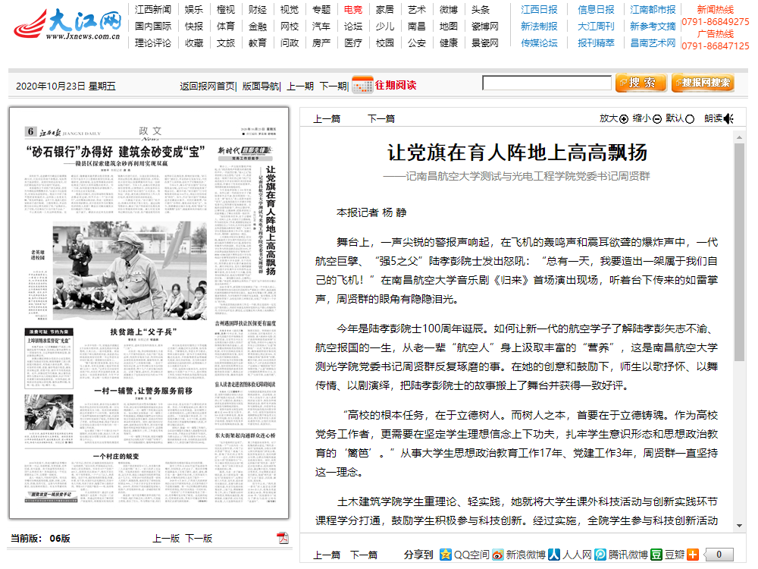Click the 搜报网搜索 button
The height and width of the screenshot is (569, 758).
703,83
